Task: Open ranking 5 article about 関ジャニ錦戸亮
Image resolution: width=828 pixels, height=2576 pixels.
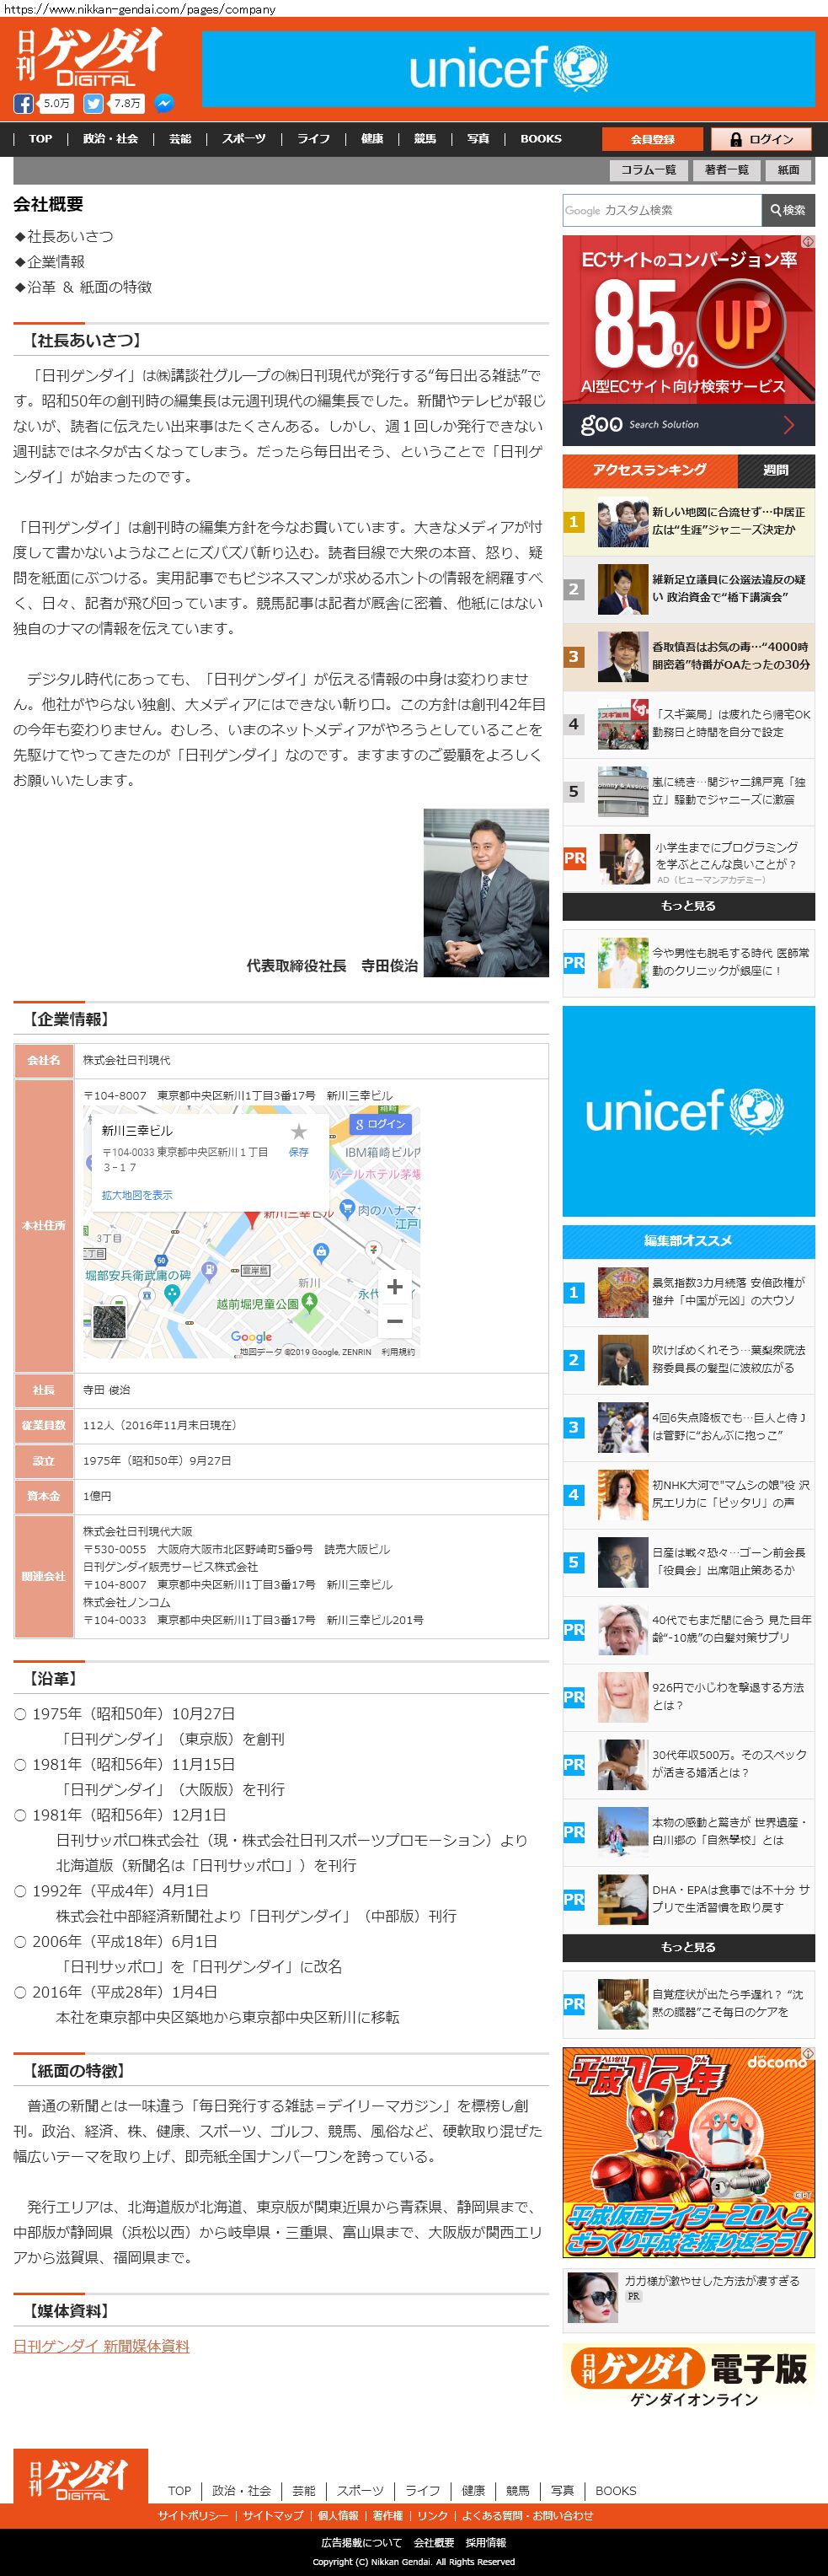Action: coord(688,791)
